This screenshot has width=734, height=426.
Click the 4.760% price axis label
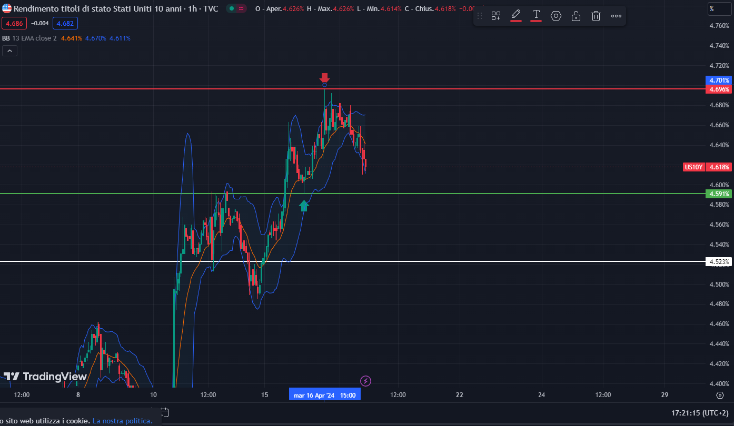[719, 25]
